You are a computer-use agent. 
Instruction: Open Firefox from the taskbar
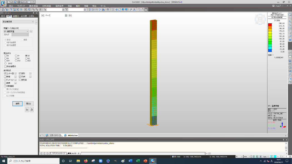pos(86,161)
